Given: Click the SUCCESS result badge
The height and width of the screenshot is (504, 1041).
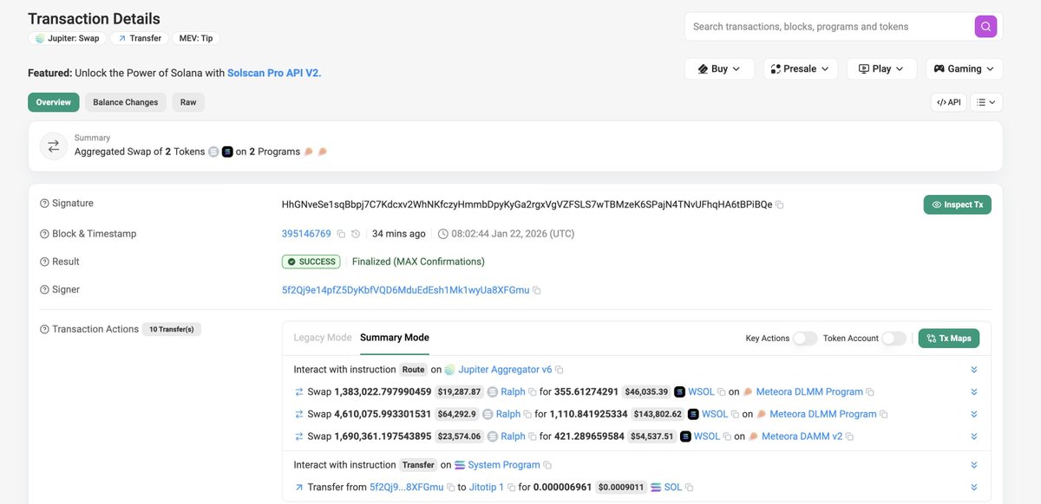Looking at the screenshot, I should (311, 262).
